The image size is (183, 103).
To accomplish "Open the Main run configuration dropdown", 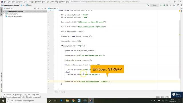I will [155, 5].
